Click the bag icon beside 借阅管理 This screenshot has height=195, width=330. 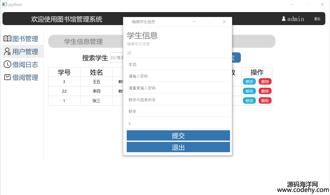click(7, 77)
